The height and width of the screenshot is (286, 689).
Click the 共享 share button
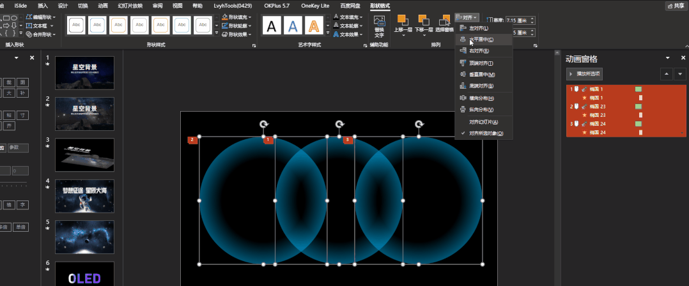click(x=676, y=6)
